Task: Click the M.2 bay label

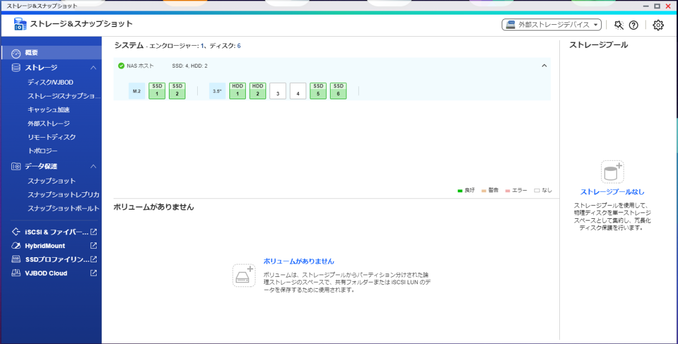Action: click(x=137, y=91)
